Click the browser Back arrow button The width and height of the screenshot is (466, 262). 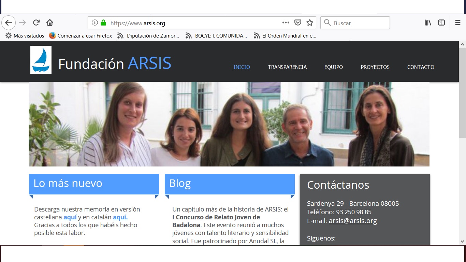[9, 23]
